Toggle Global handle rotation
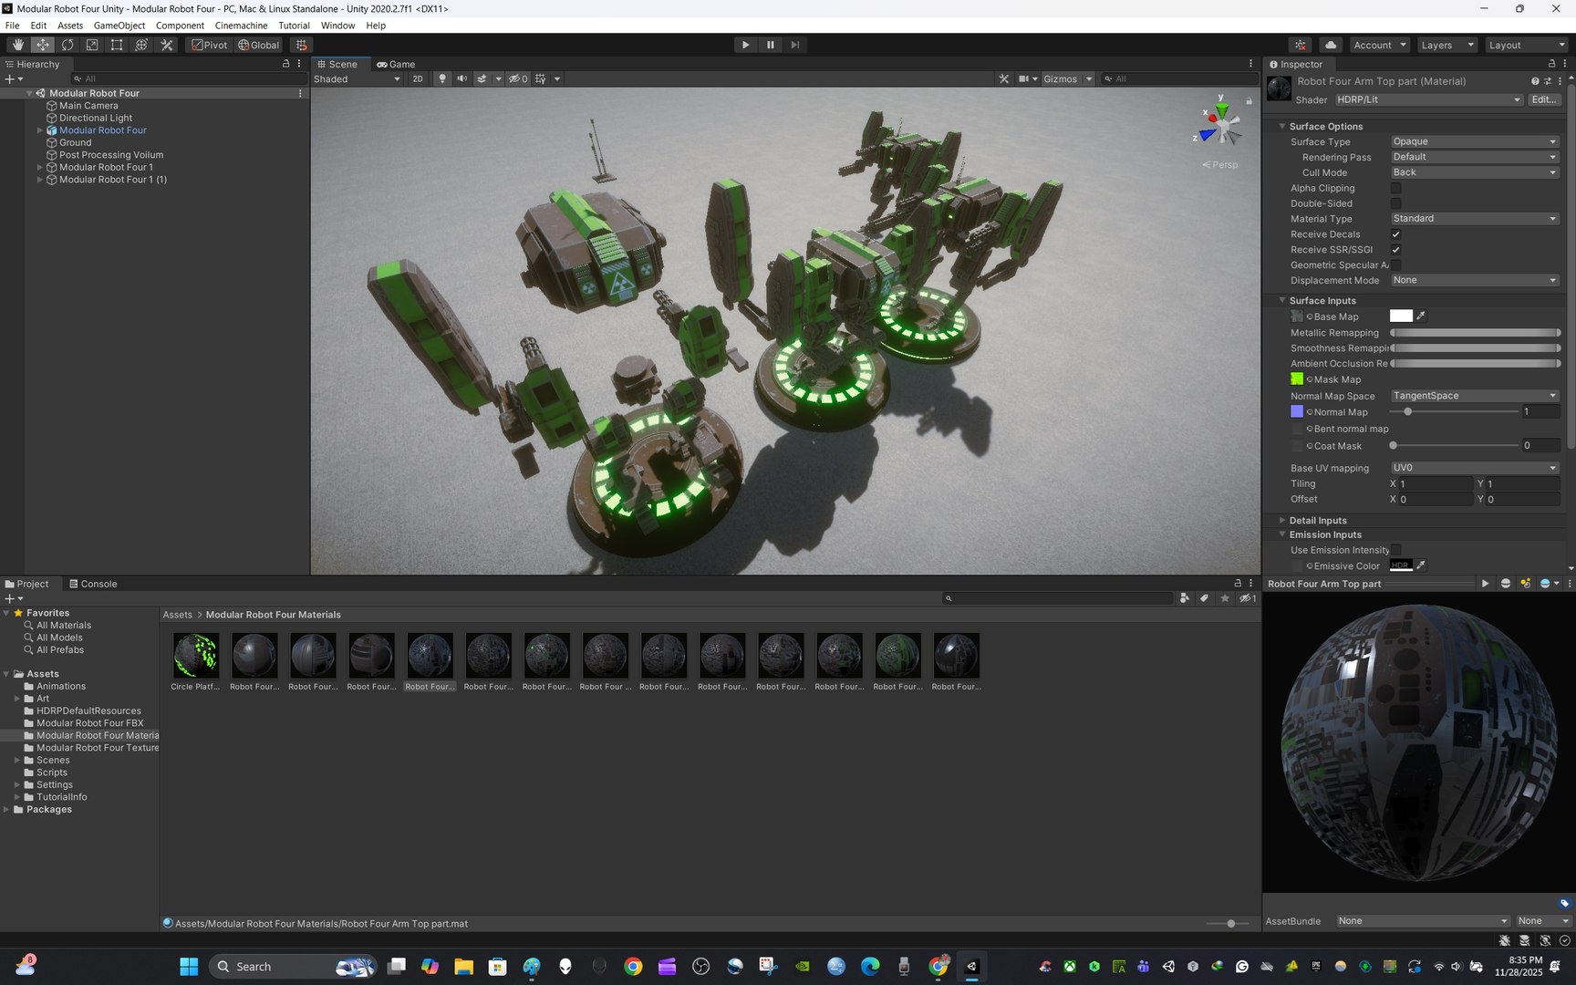Viewport: 1576px width, 985px height. [x=259, y=45]
